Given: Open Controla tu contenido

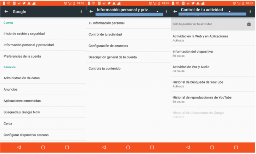Looking at the screenshot, I should click(128, 69).
